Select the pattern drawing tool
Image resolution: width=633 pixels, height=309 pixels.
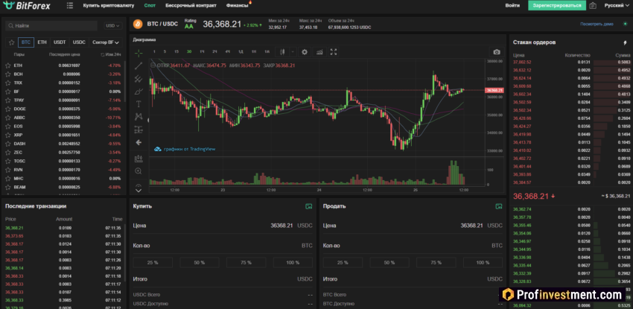tap(139, 117)
